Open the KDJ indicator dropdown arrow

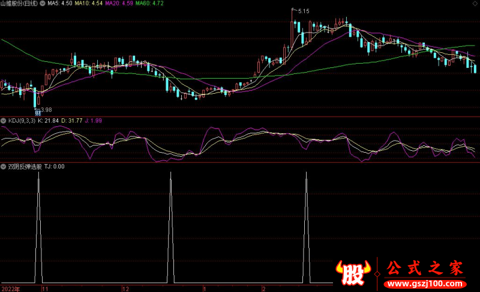pos(4,121)
